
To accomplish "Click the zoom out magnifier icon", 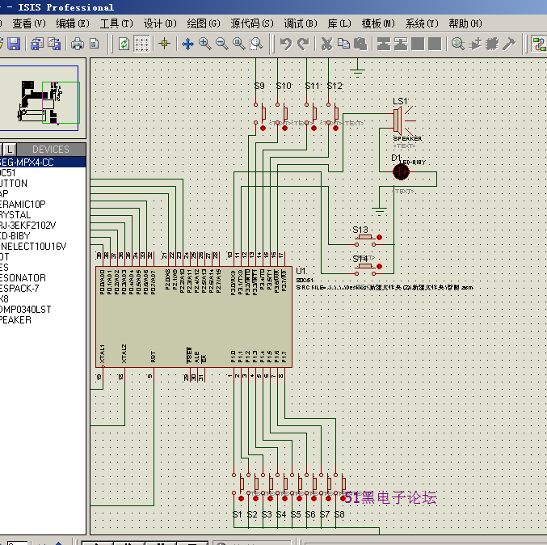I will coord(222,44).
